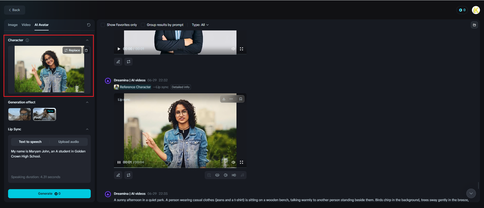Enable Group results by prompt

[x=143, y=25]
